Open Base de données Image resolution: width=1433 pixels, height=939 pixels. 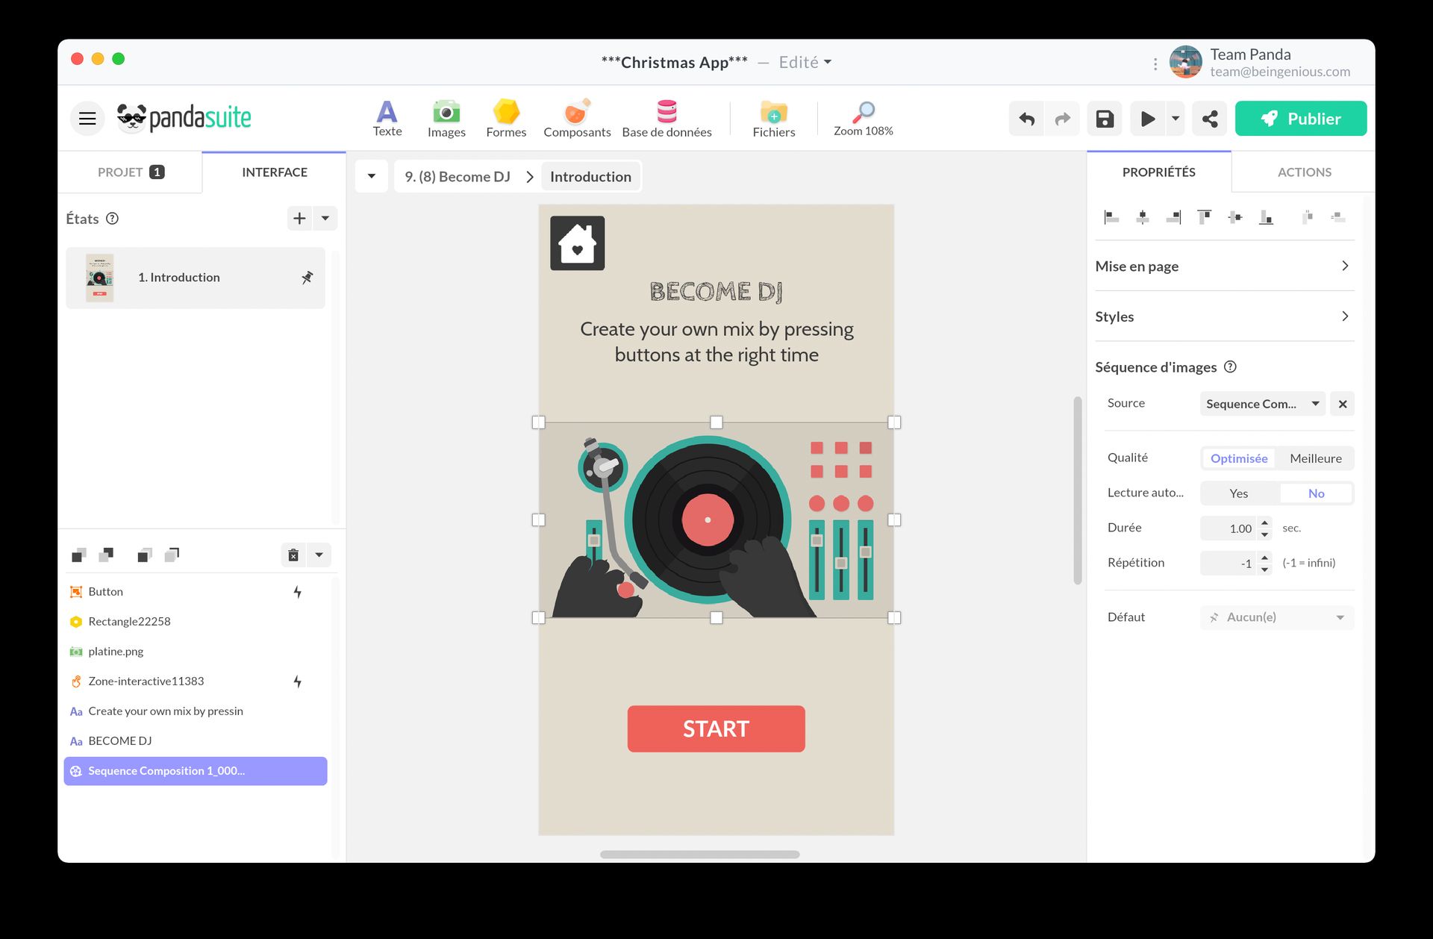666,118
